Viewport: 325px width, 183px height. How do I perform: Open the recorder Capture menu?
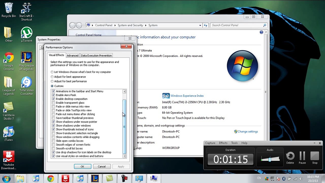click(210, 143)
